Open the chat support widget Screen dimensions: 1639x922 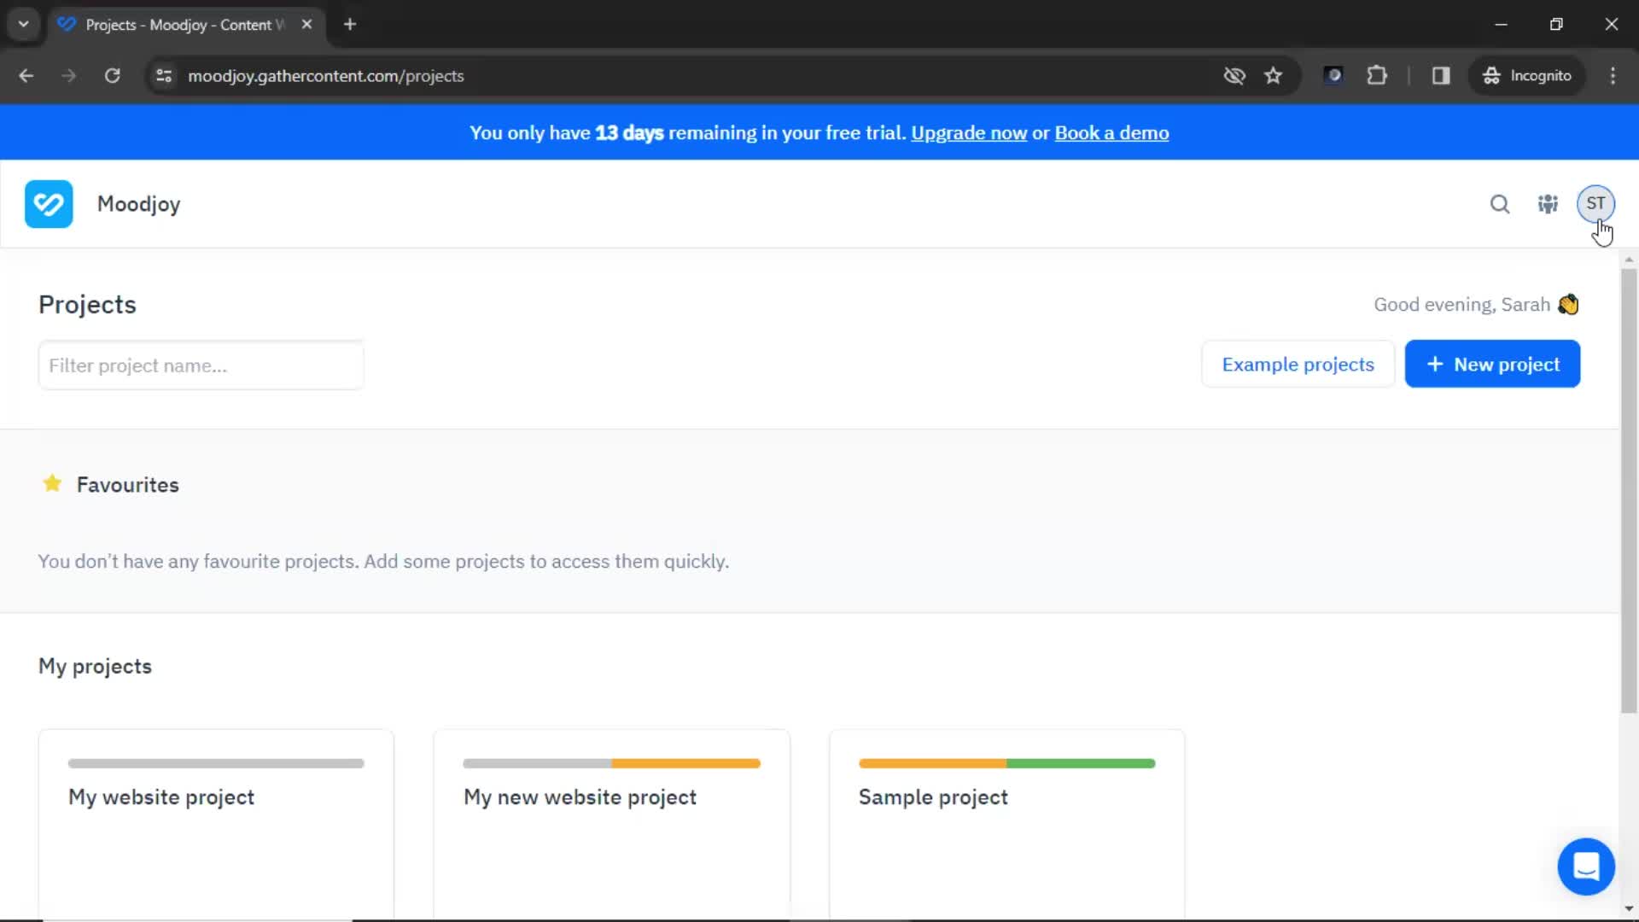(x=1586, y=866)
